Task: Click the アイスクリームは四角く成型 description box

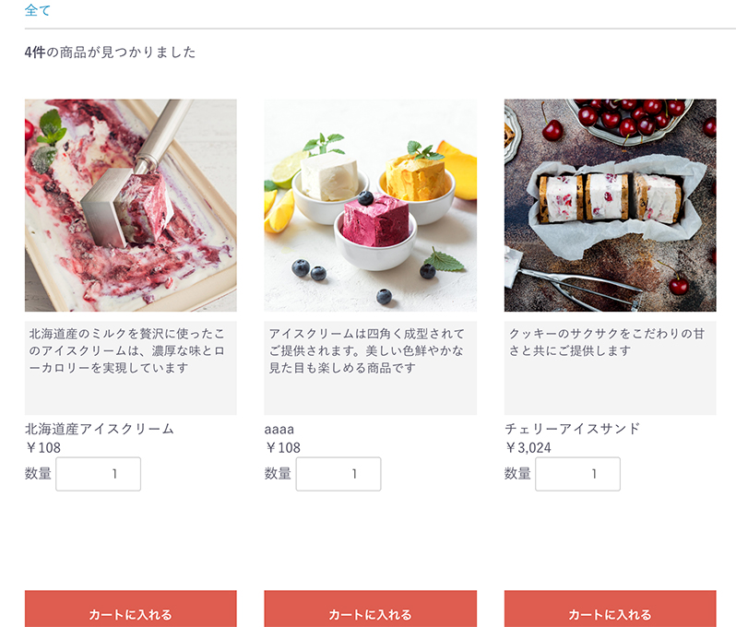Action: [371, 368]
